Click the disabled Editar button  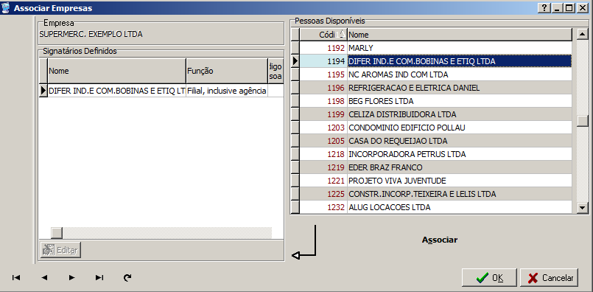click(60, 250)
